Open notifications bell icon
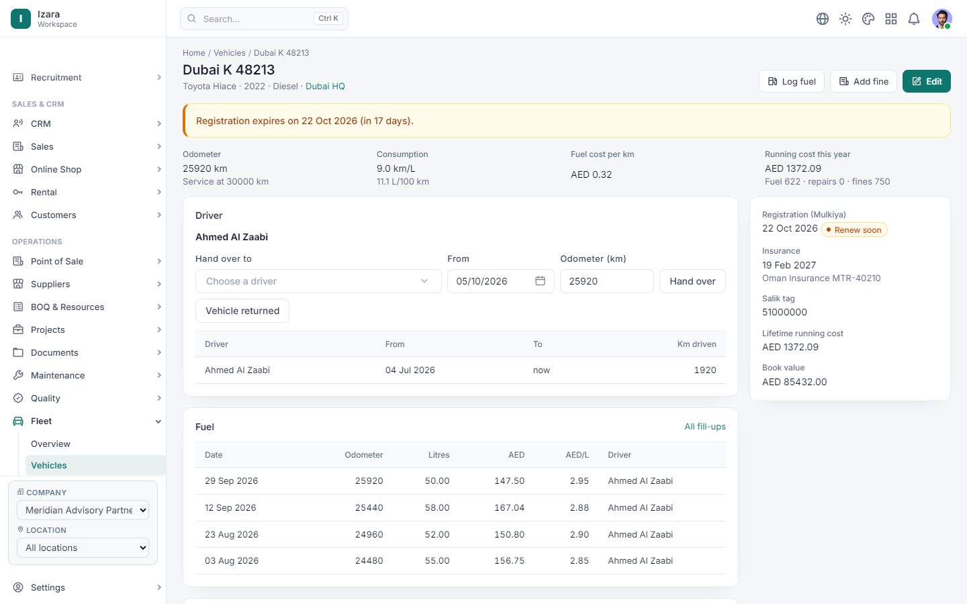This screenshot has width=967, height=604. pos(914,19)
